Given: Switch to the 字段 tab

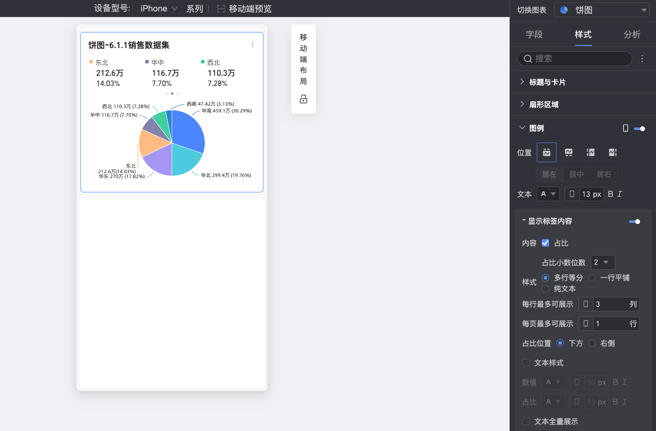Looking at the screenshot, I should pos(534,35).
